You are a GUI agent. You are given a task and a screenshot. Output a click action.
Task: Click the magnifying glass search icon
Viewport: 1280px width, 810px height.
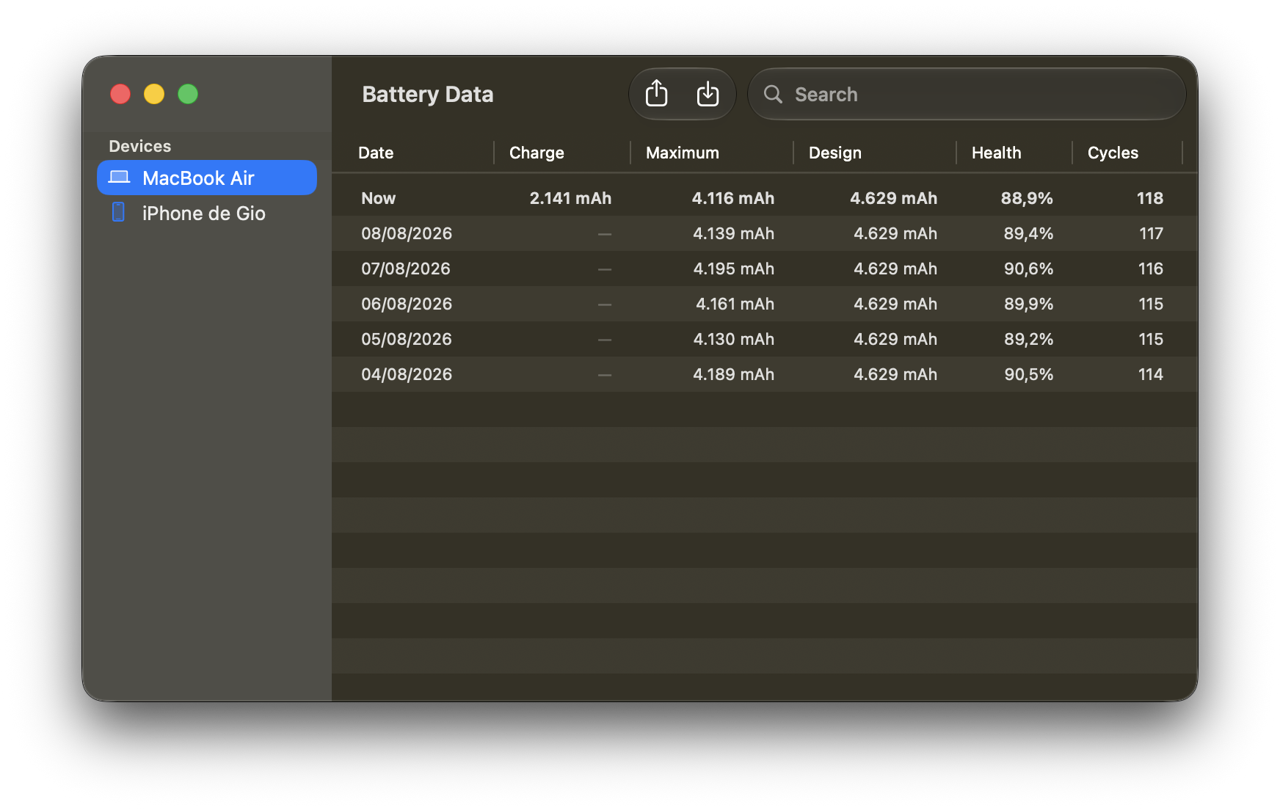[773, 94]
